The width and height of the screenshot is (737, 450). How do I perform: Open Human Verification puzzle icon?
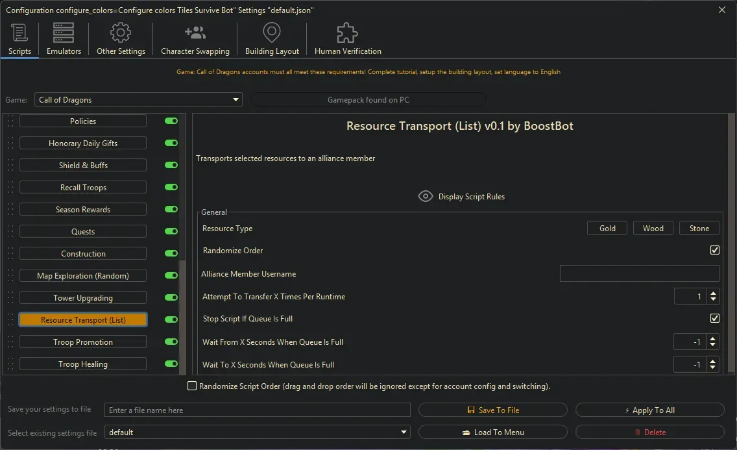coord(346,31)
